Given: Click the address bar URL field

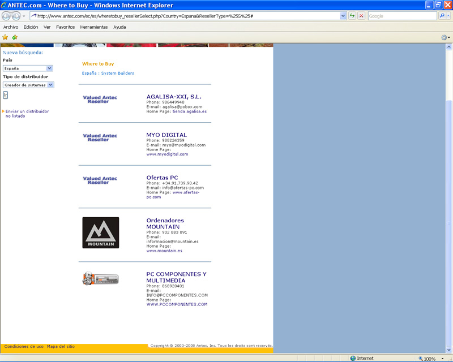Looking at the screenshot, I should 185,16.
